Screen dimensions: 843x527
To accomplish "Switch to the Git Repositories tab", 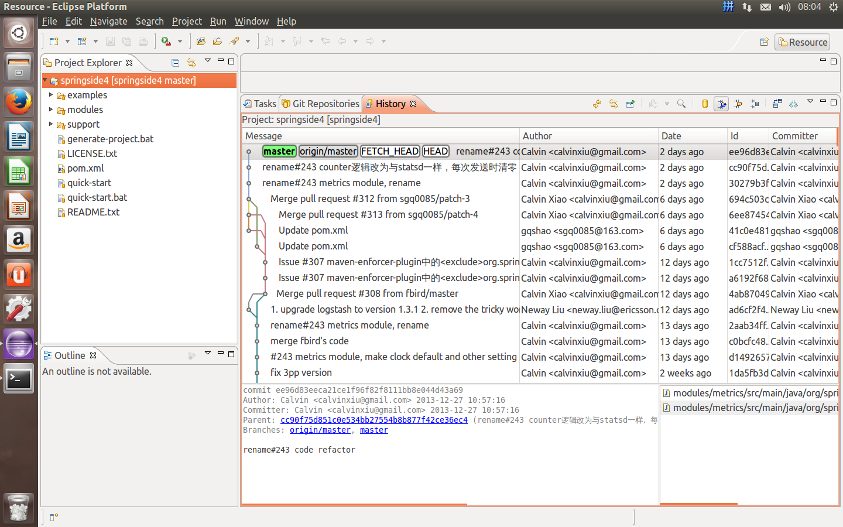I will pyautogui.click(x=320, y=104).
